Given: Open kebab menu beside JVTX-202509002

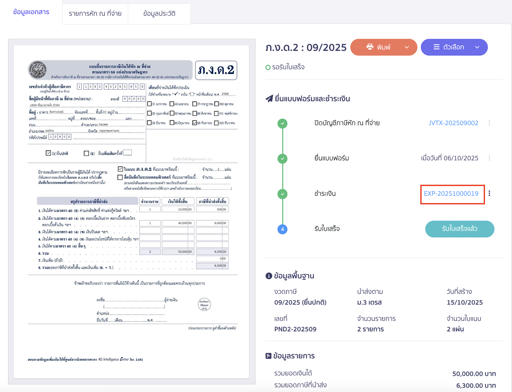Looking at the screenshot, I should (489, 123).
